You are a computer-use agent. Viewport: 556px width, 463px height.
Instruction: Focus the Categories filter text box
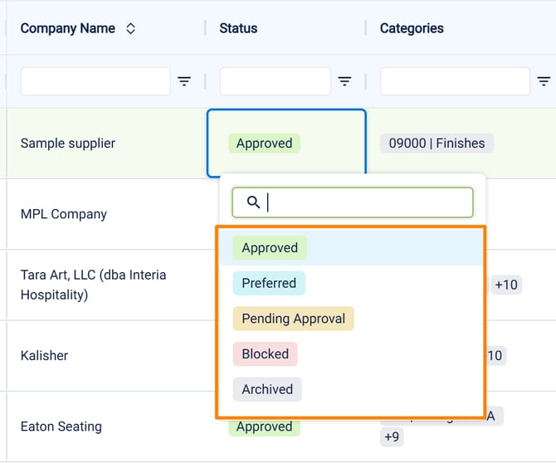(455, 81)
